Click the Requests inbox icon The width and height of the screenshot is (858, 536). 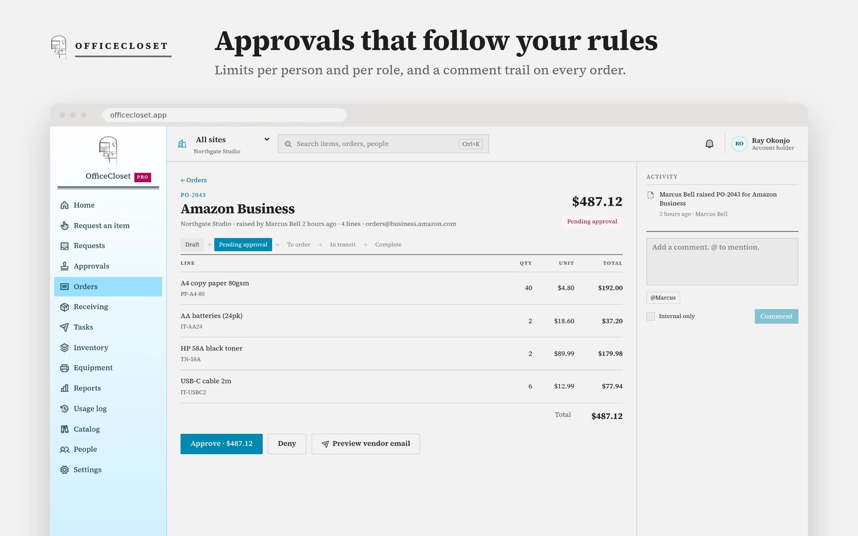[64, 246]
